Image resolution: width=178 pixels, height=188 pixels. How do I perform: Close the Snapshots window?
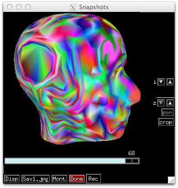10,7
